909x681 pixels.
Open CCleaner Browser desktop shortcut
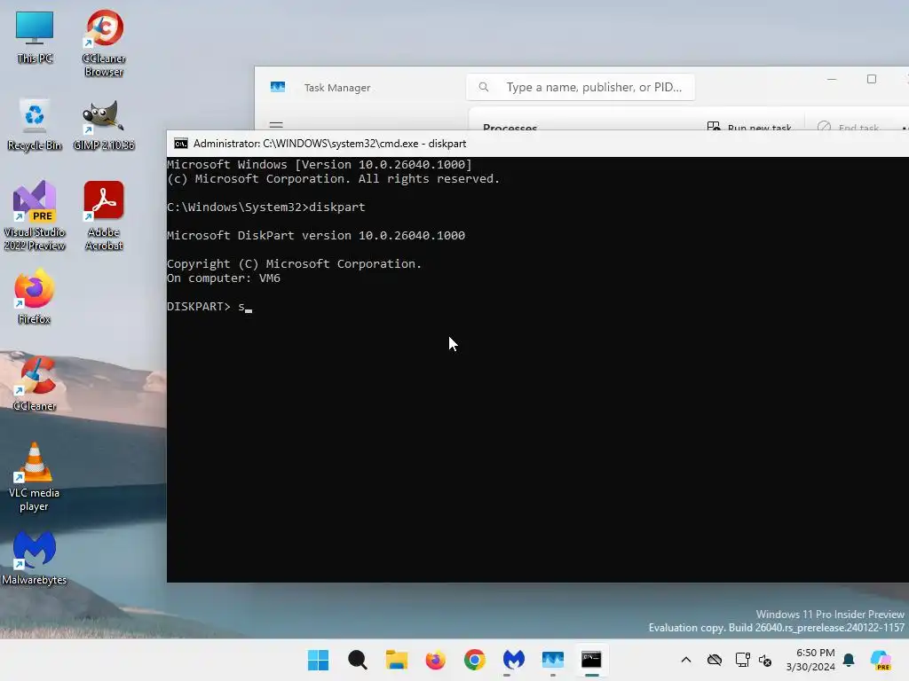(x=104, y=43)
